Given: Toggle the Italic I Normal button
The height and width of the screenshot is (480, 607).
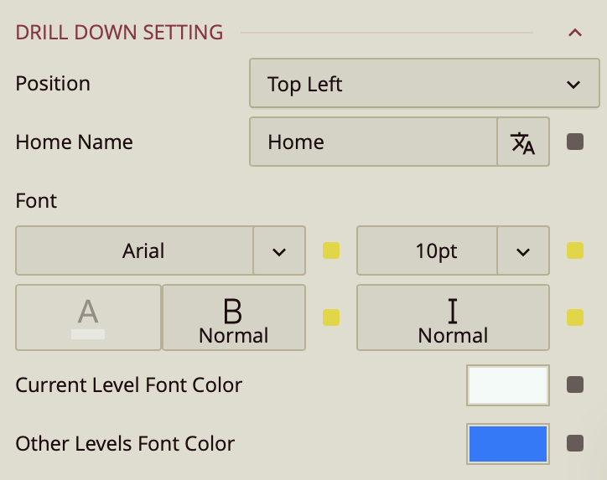Looking at the screenshot, I should point(453,317).
